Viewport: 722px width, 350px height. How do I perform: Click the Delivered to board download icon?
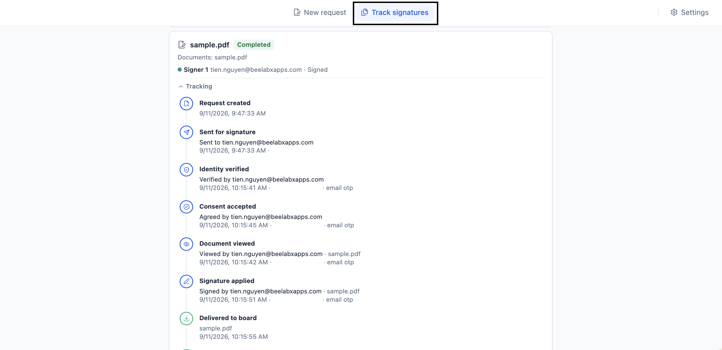[x=186, y=319]
